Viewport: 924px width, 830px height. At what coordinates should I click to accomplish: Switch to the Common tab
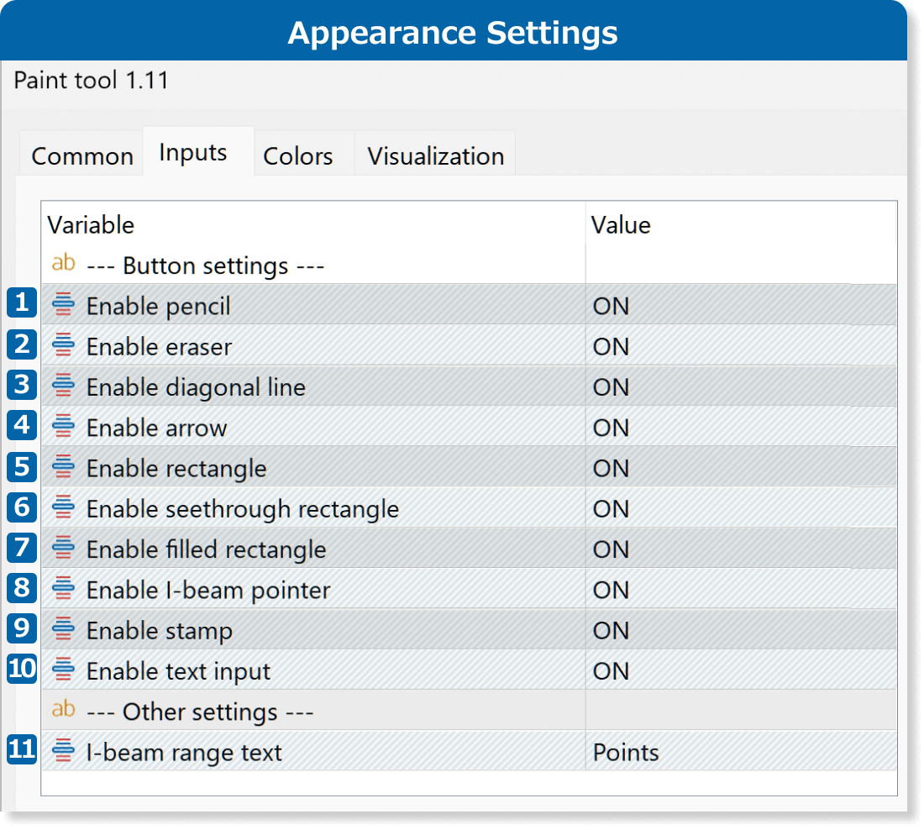pyautogui.click(x=82, y=156)
